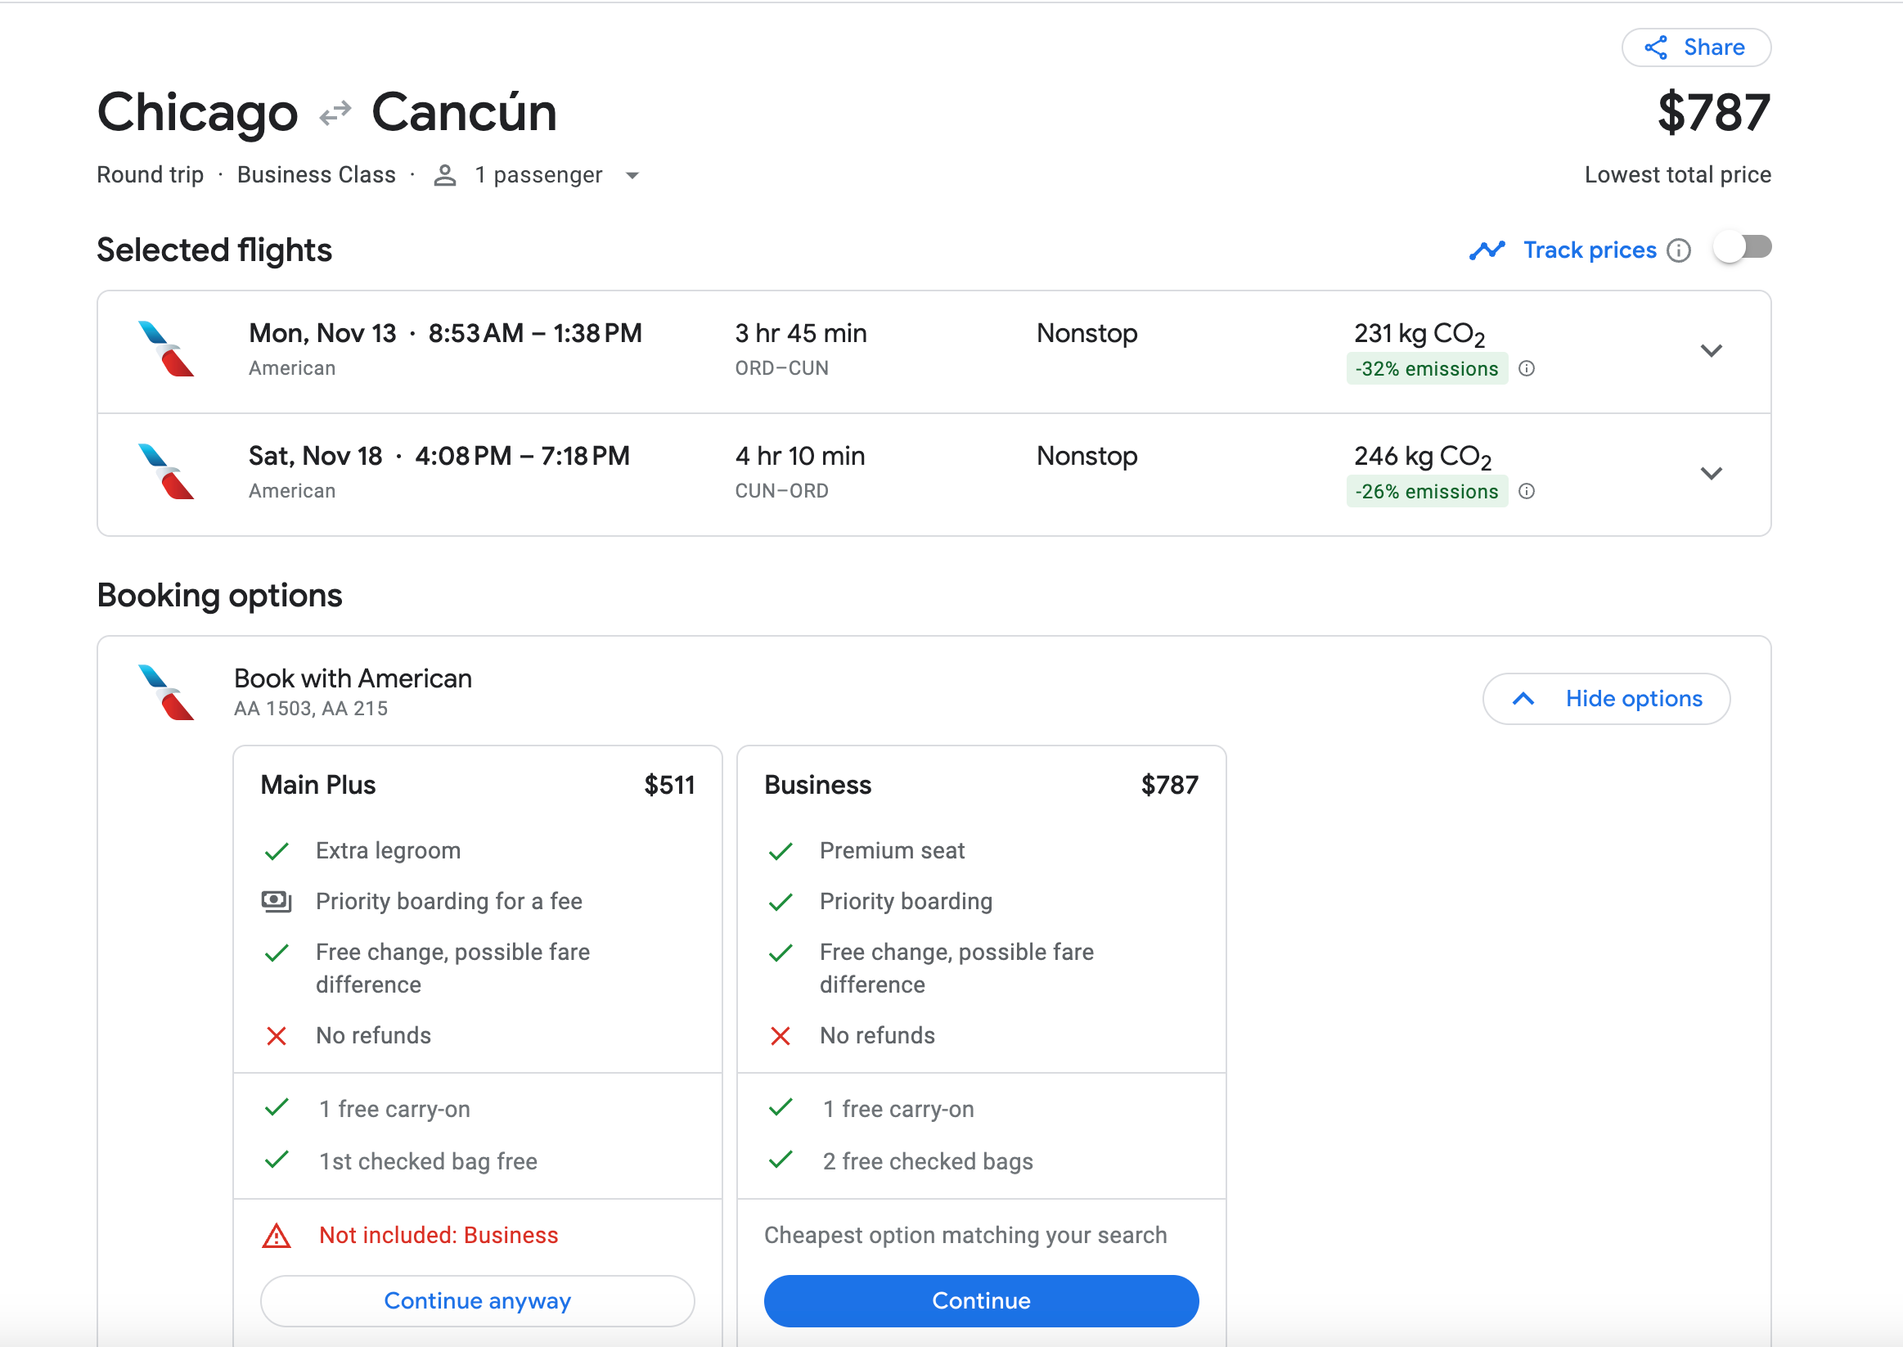Click the Track prices graph icon
The image size is (1903, 1347).
pyautogui.click(x=1486, y=250)
